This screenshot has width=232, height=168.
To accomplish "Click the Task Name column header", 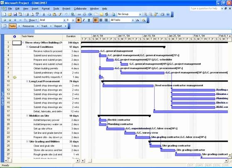I will [42, 37].
